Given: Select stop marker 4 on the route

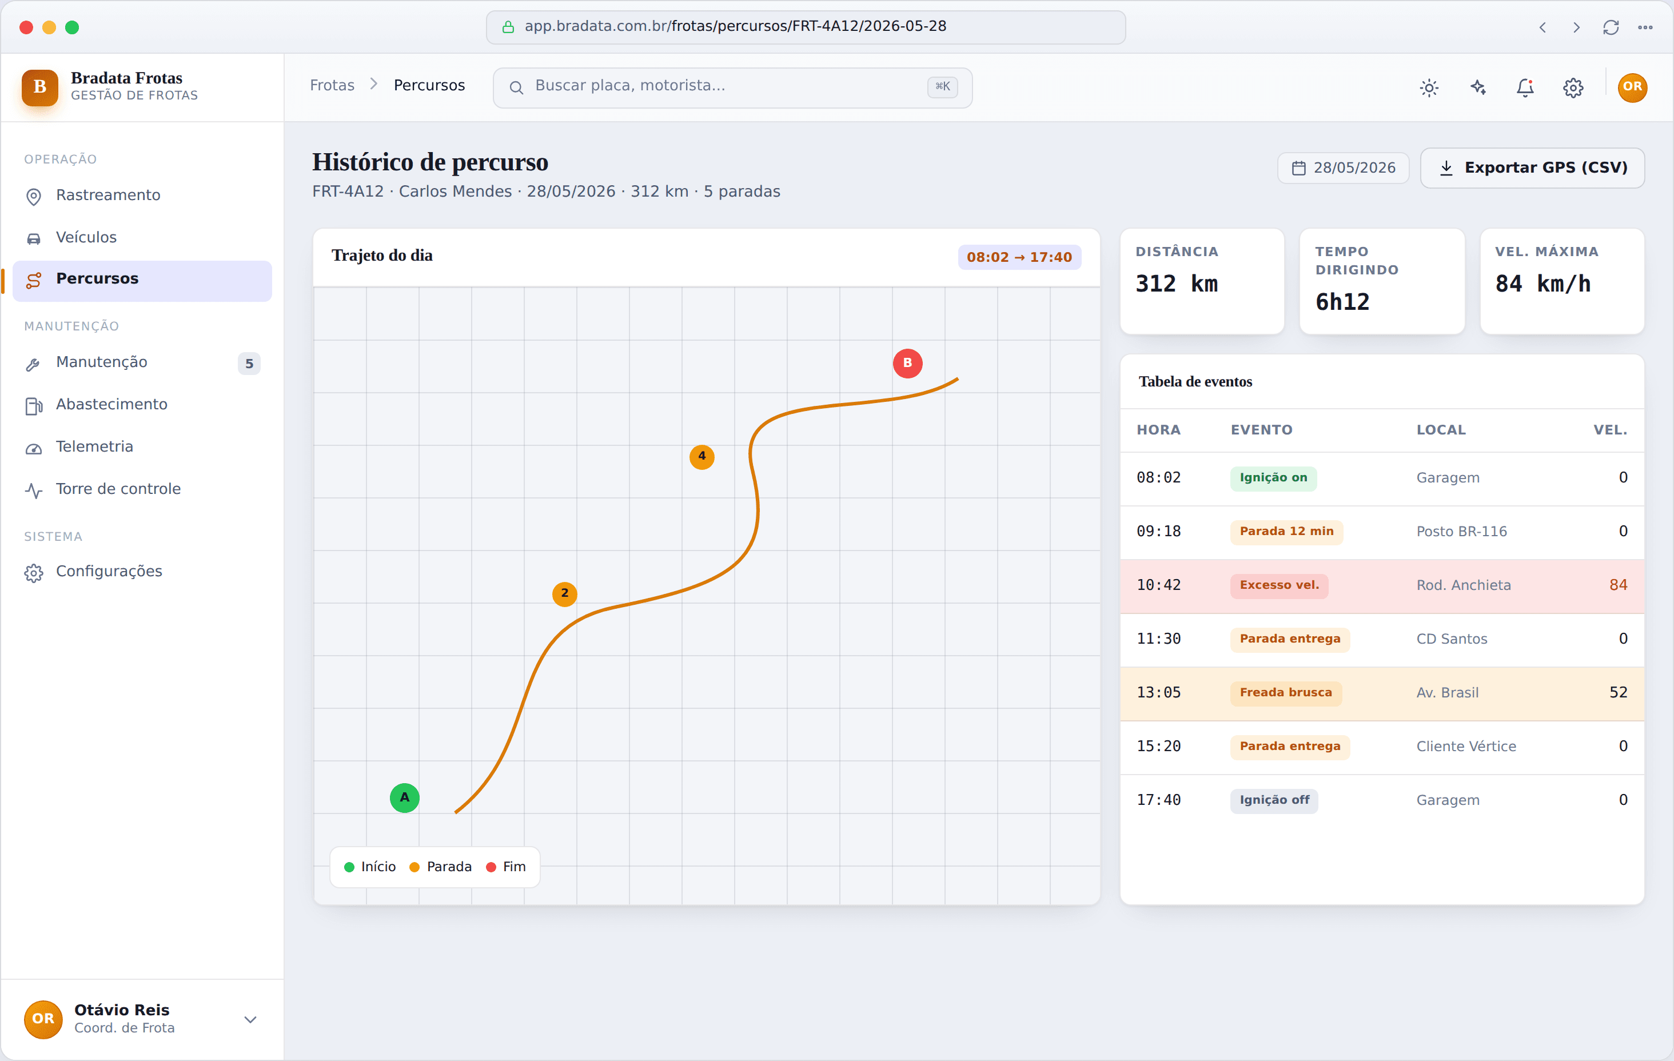Looking at the screenshot, I should [702, 457].
